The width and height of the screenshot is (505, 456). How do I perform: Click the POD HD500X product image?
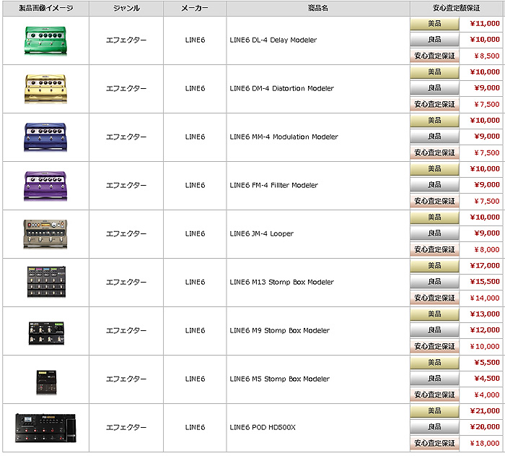tap(45, 429)
